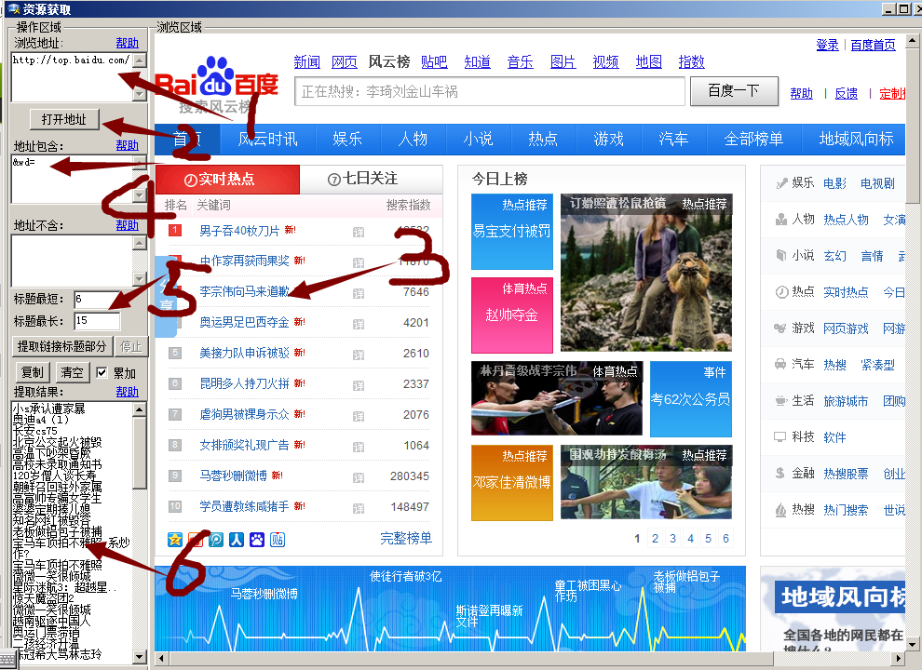The height and width of the screenshot is (670, 922).
Task: Click the Baidu search box showing 正在热搜
Action: pos(490,92)
